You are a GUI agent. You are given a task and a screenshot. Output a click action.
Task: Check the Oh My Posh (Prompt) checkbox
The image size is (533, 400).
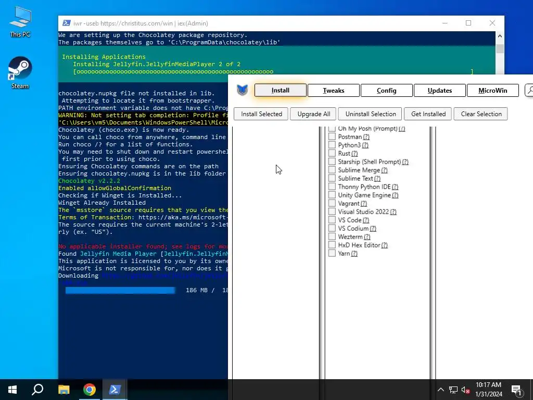coord(332,129)
